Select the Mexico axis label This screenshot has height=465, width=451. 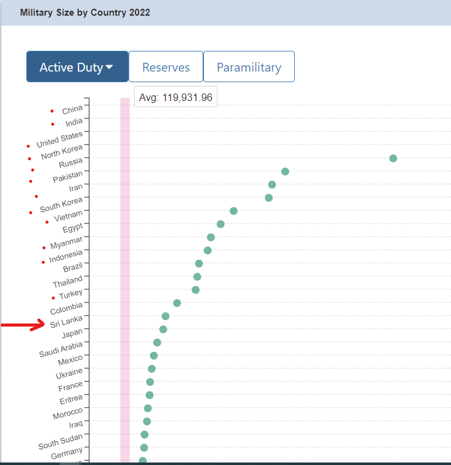[x=70, y=360]
